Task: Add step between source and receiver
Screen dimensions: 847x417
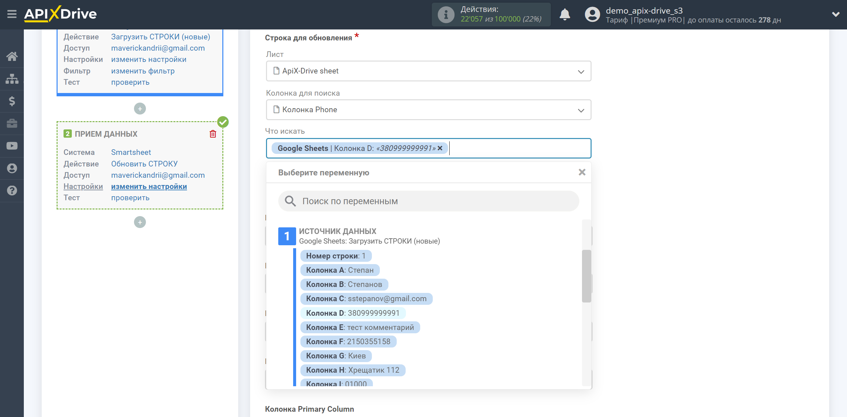Action: point(140,109)
